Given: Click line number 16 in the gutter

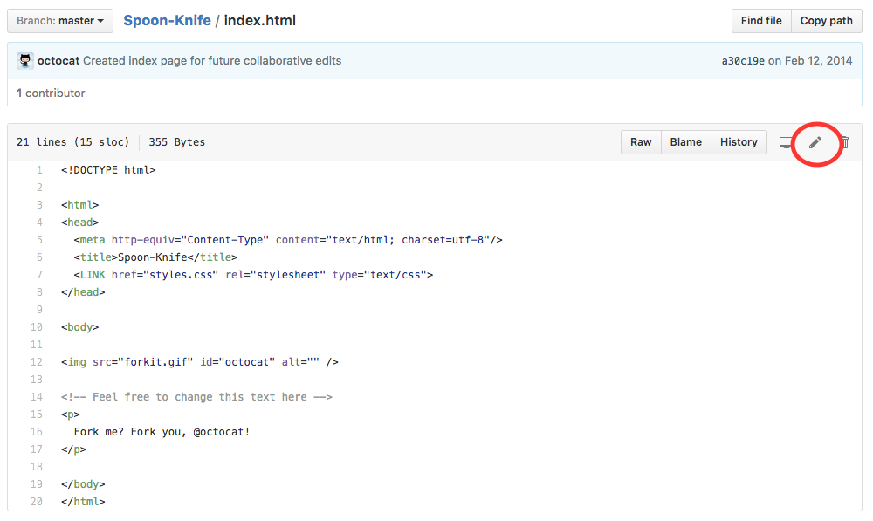Looking at the screenshot, I should click(36, 432).
